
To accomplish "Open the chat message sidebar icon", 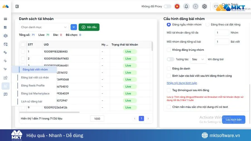I will 6,94.
